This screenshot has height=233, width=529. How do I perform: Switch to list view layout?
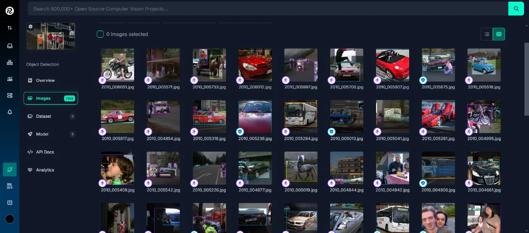point(487,34)
